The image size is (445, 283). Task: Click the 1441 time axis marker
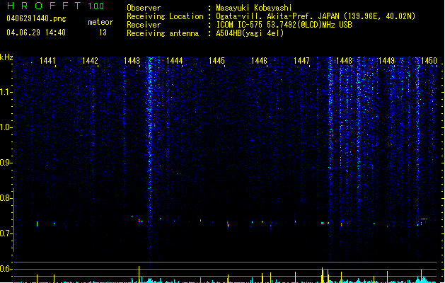tap(47, 61)
